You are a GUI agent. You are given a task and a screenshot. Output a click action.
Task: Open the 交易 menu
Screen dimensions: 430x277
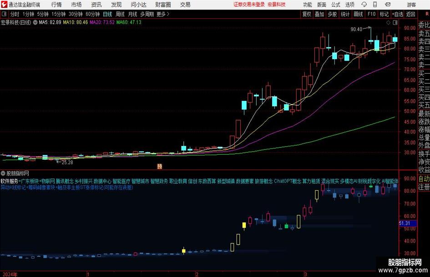[x=185, y=5]
